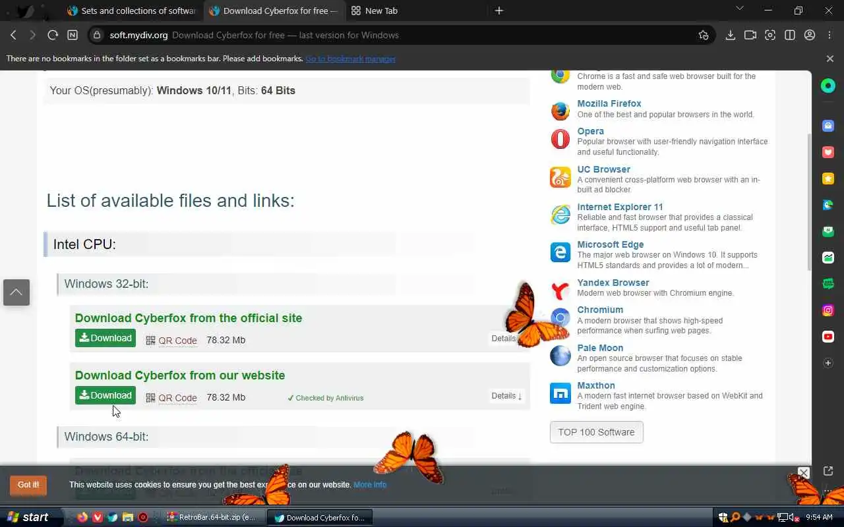844x527 pixels.
Task: Reload the page with the refresh icon
Action: tap(53, 35)
